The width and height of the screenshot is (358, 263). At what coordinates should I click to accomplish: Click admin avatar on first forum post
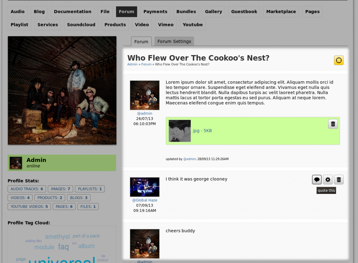pyautogui.click(x=145, y=95)
